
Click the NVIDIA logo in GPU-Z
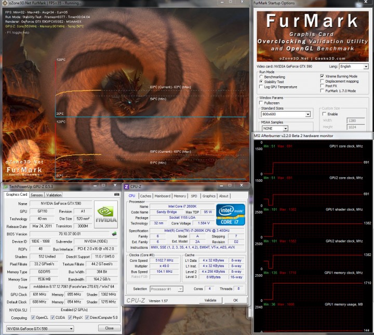coord(106,215)
